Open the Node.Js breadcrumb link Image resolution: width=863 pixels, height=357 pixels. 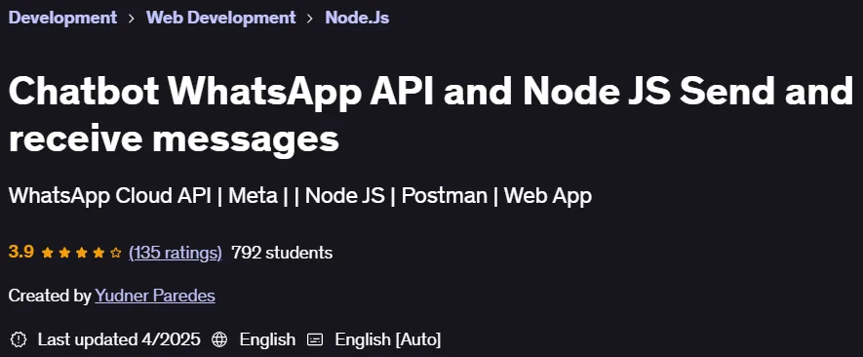click(x=357, y=18)
